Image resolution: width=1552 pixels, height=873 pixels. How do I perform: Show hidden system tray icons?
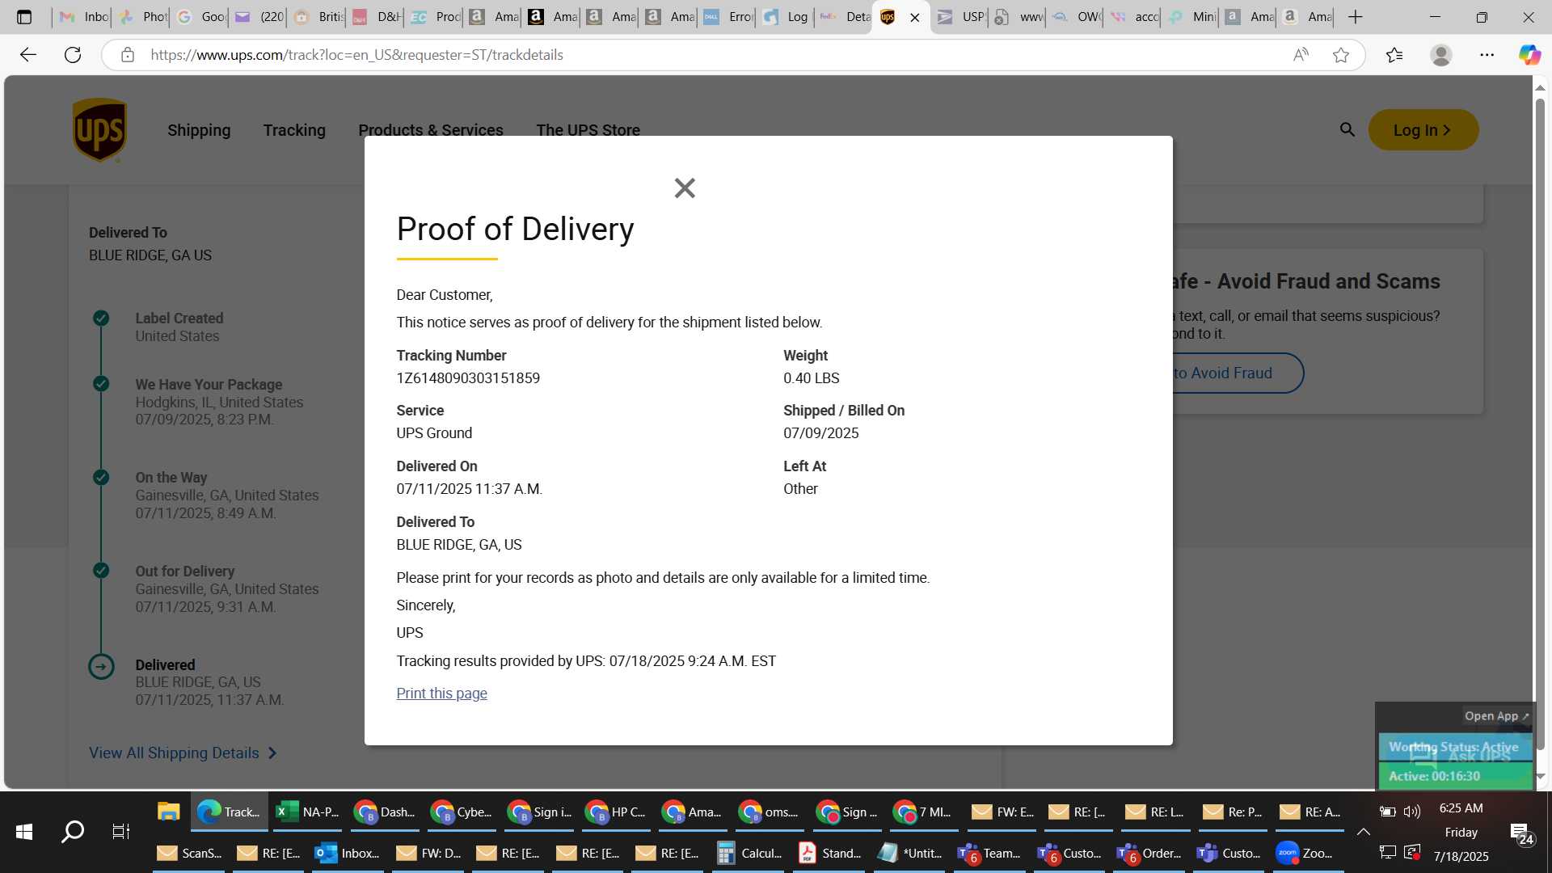coord(1364,832)
